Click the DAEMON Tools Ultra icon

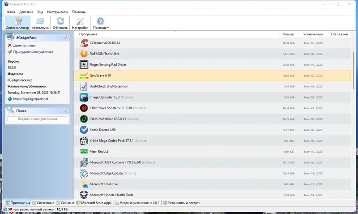point(84,54)
